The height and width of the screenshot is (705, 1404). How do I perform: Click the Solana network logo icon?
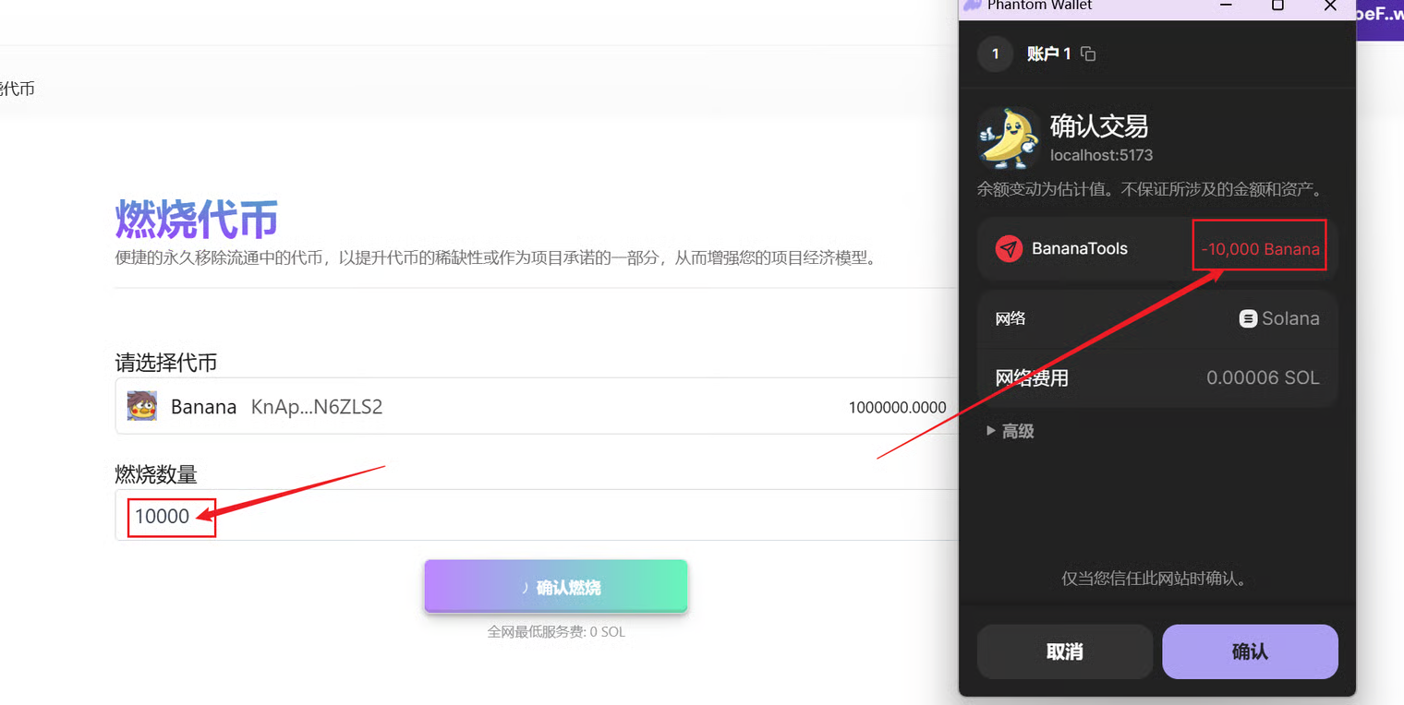1248,319
